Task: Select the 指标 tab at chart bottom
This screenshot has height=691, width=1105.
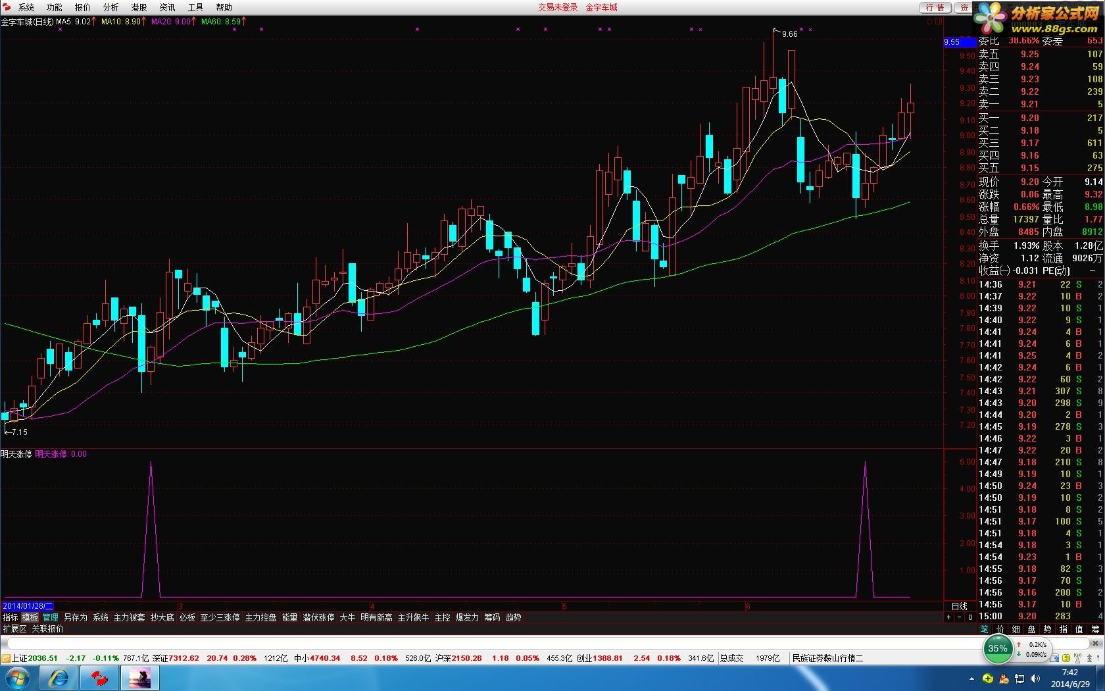Action: coord(11,617)
